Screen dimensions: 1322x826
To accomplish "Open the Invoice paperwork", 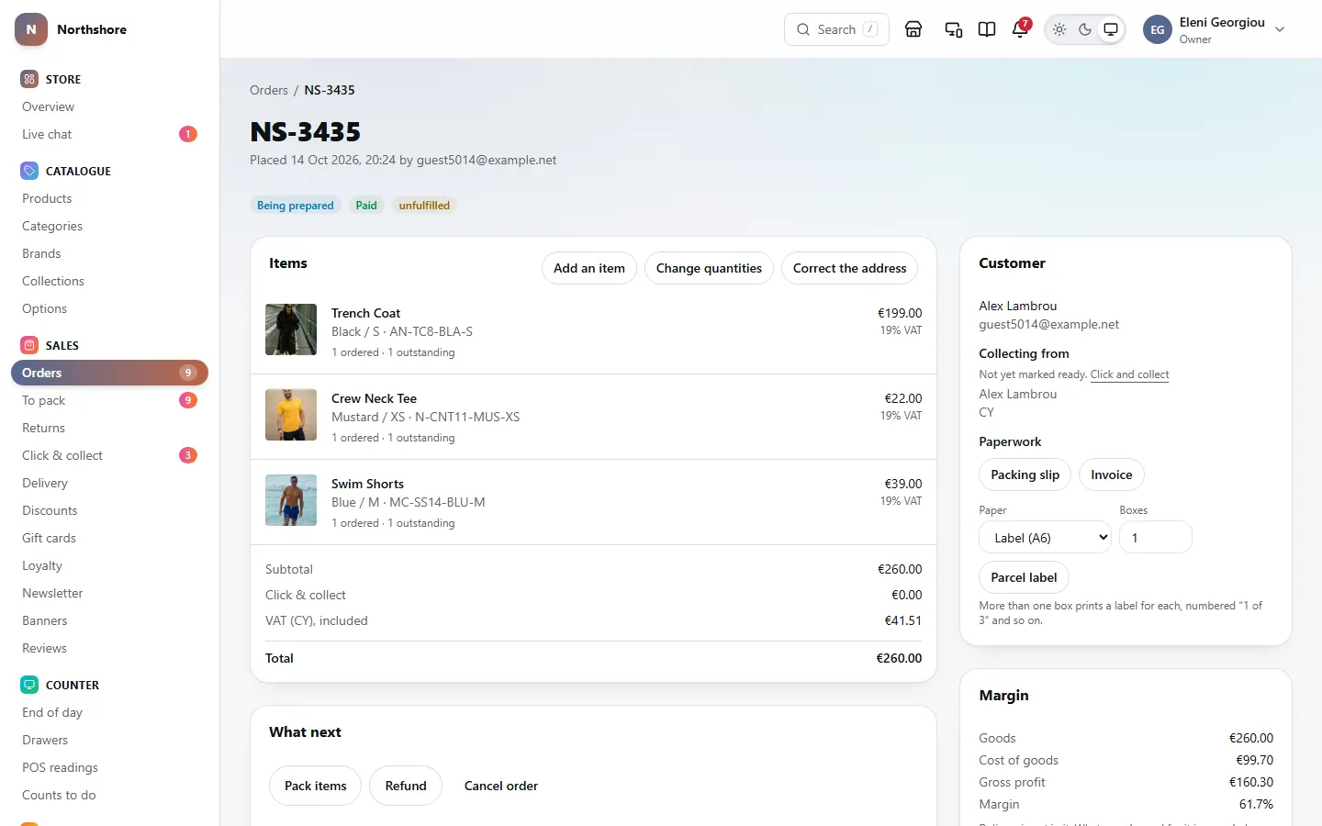I will coord(1112,474).
